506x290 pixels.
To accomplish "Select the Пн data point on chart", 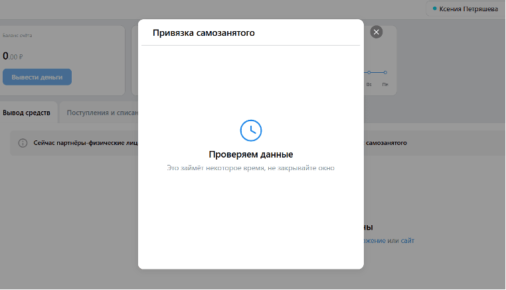I will click(x=385, y=72).
